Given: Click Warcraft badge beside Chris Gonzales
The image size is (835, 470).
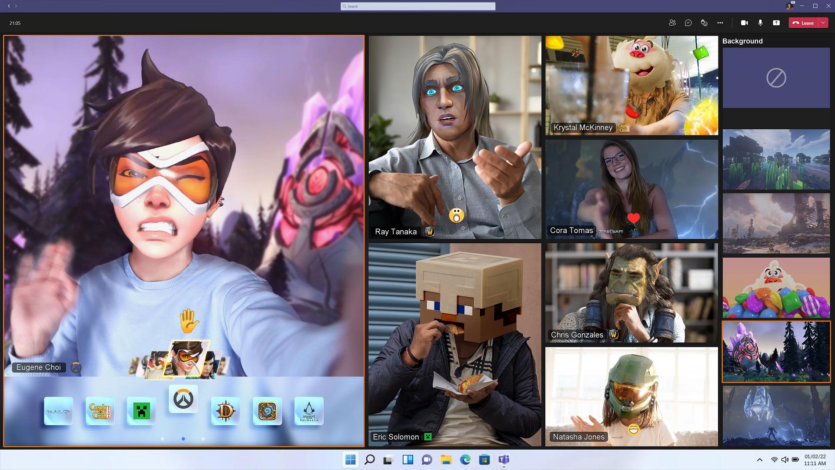Looking at the screenshot, I should [x=613, y=334].
